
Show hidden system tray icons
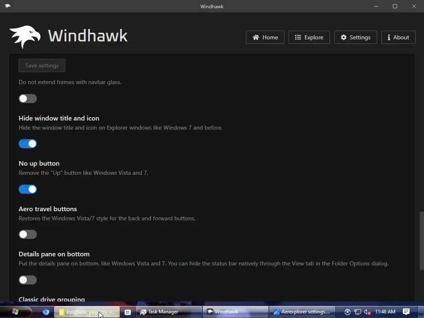(x=347, y=312)
